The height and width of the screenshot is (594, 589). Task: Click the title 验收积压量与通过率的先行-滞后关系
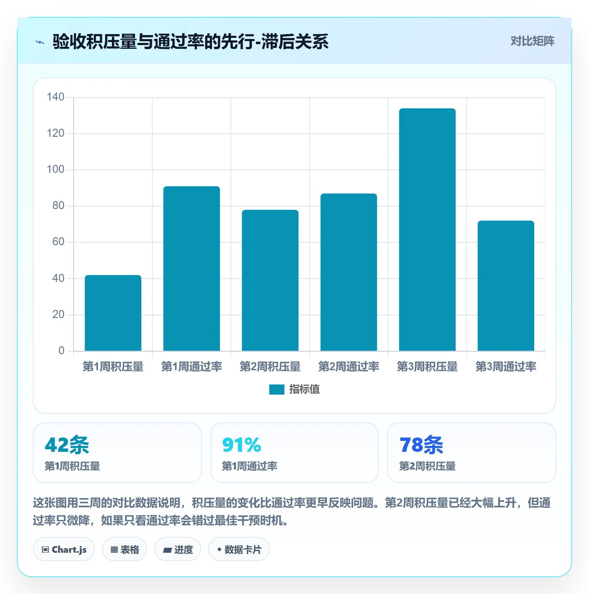pos(191,42)
